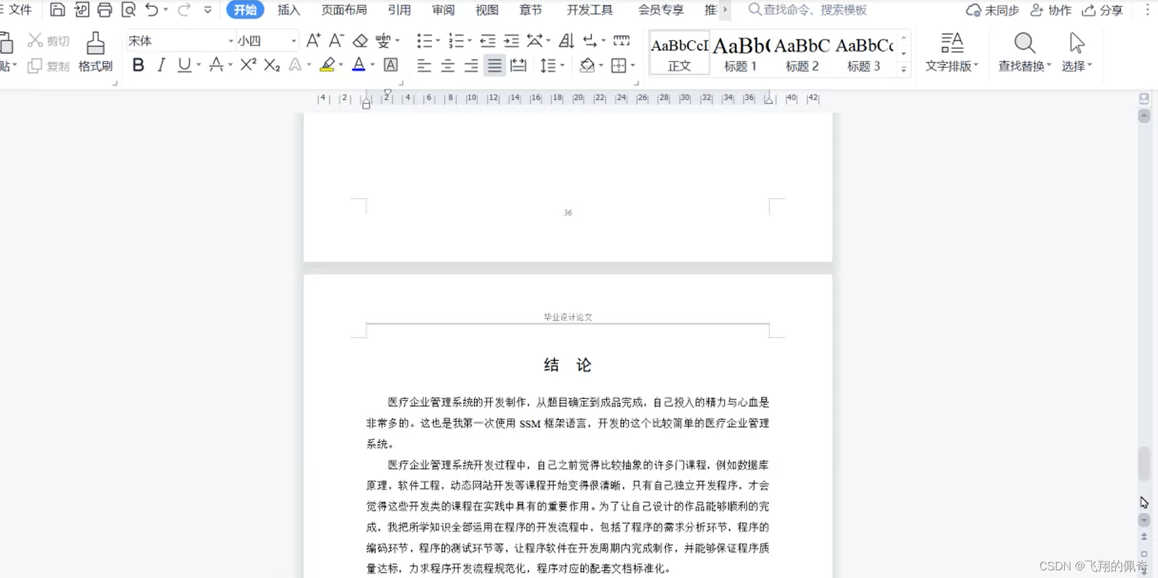Screen dimensions: 1158x578
Task: Click the Print icon in the quick access bar
Action: [105, 10]
